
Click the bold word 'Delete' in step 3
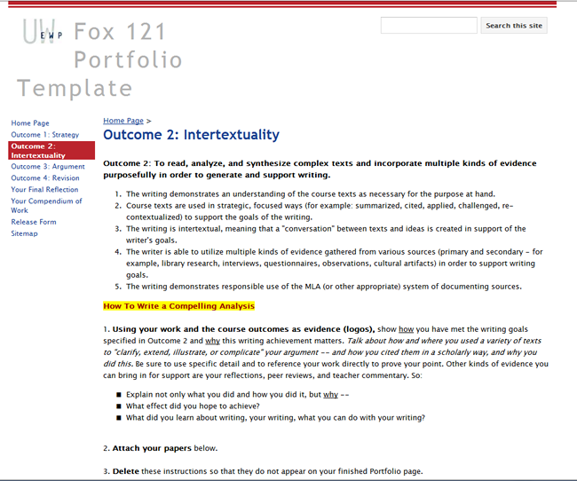(125, 471)
